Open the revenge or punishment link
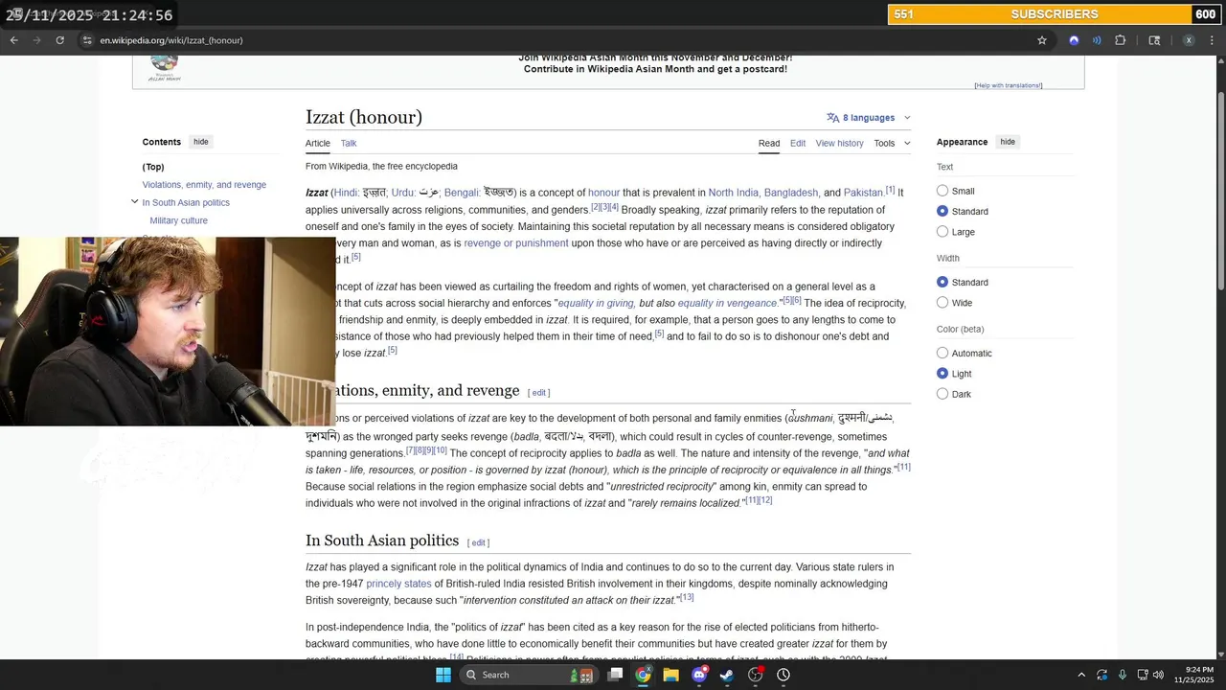 tap(516, 243)
